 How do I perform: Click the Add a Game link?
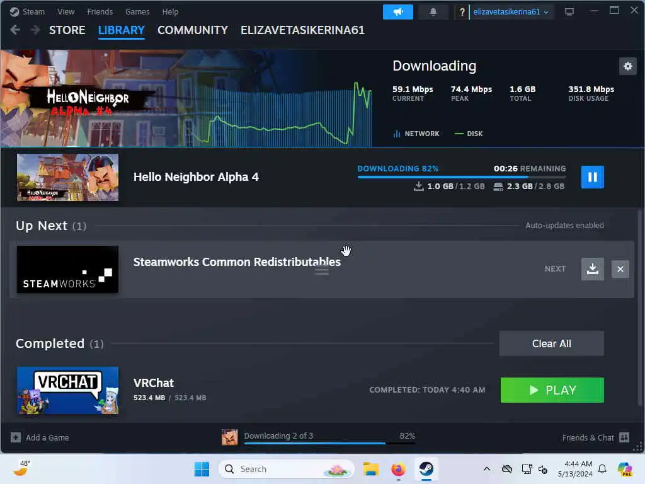(47, 437)
